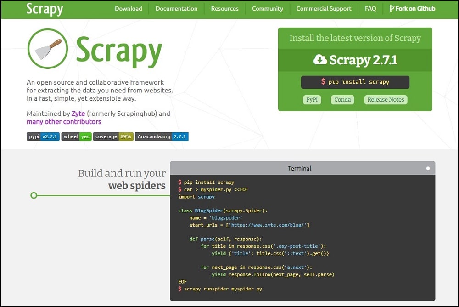Image resolution: width=459 pixels, height=307 pixels.
Task: Click the white dot in Terminal title bar
Action: (x=428, y=168)
